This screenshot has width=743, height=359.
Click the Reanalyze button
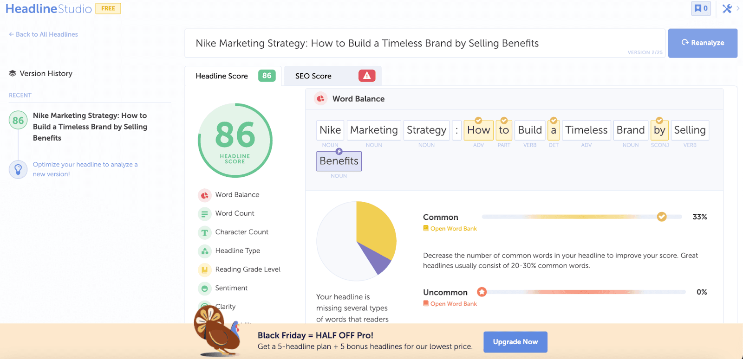point(703,43)
